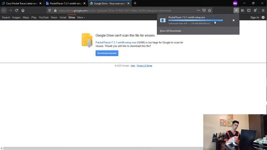Open Play in Google bar

click(x=34, y=17)
